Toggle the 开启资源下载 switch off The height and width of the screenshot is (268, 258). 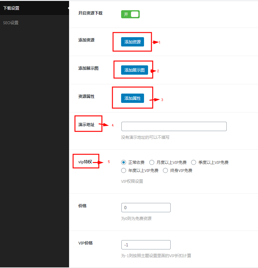pyautogui.click(x=130, y=14)
